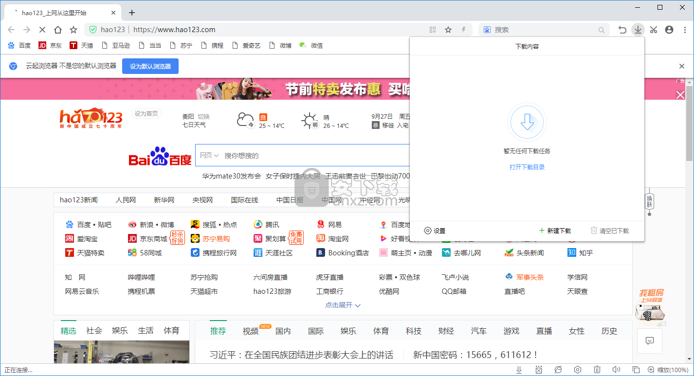Click the page vertical scrollbar thumb

tap(689, 124)
